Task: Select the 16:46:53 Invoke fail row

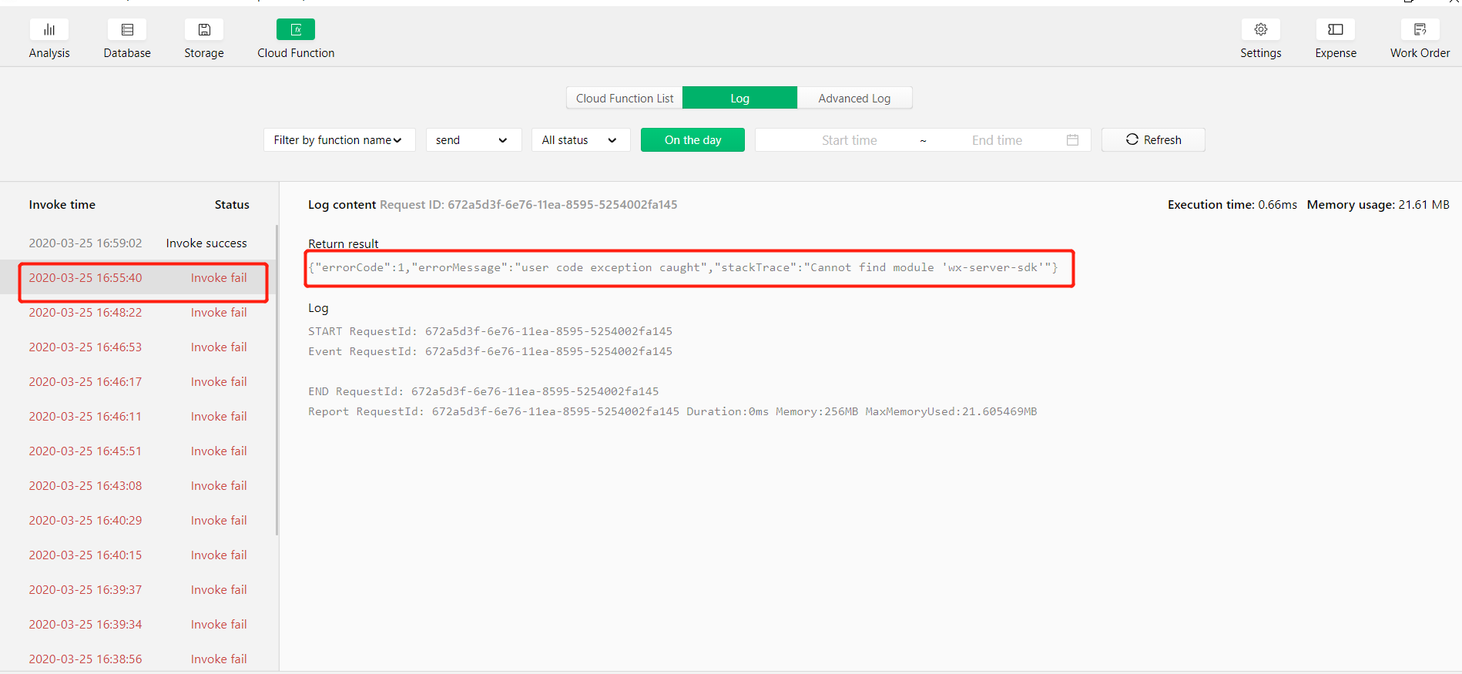Action: [x=138, y=347]
